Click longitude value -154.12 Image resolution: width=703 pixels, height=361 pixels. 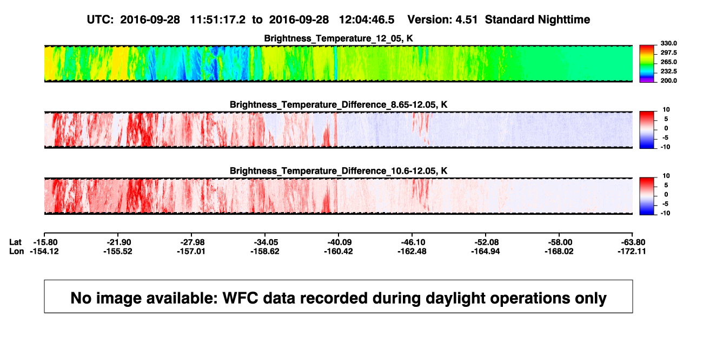44,251
